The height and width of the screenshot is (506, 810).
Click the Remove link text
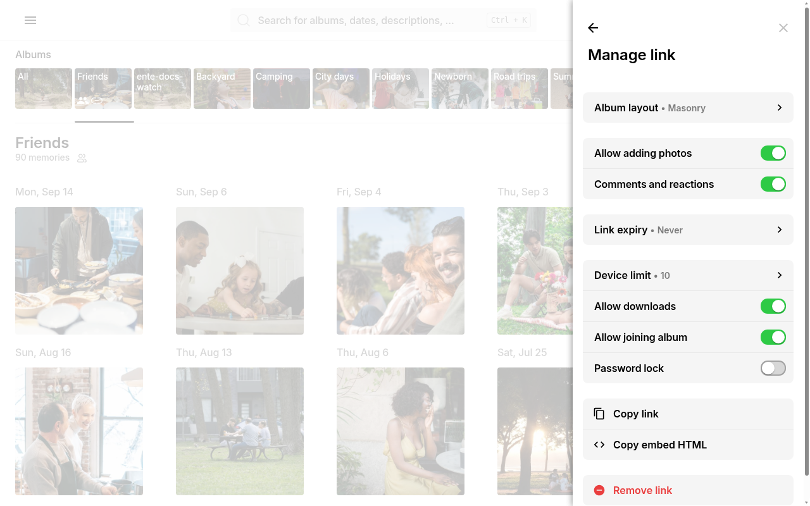[x=642, y=490]
